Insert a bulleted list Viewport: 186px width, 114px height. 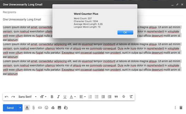pos(97,97)
